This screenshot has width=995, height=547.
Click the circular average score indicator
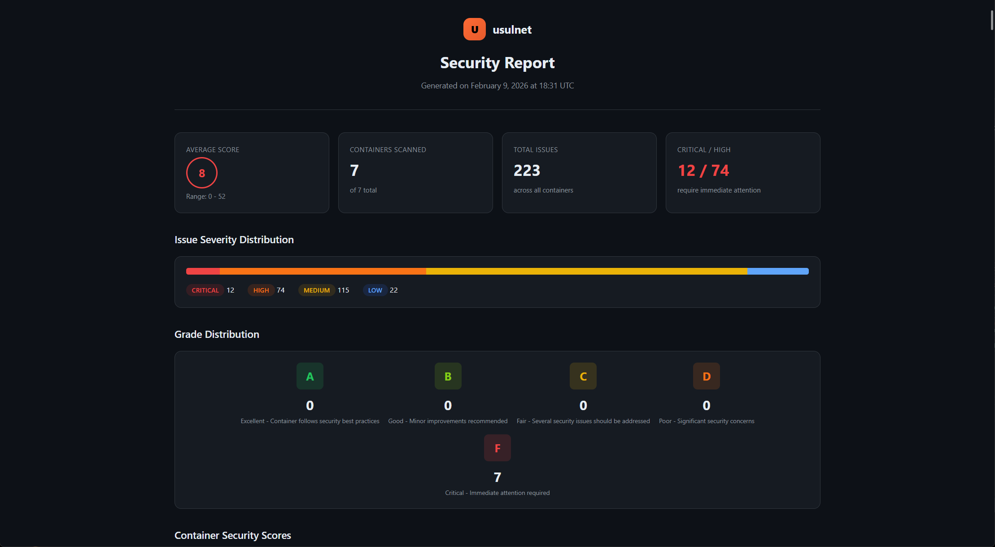201,173
